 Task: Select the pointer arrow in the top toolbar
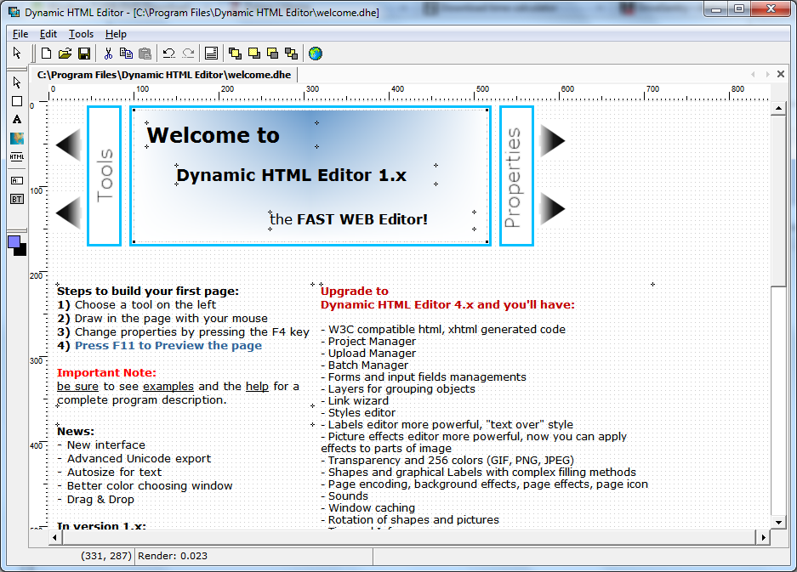pyautogui.click(x=17, y=54)
